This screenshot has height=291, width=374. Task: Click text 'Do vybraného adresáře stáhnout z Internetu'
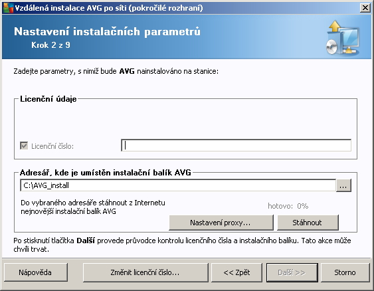[x=93, y=203]
